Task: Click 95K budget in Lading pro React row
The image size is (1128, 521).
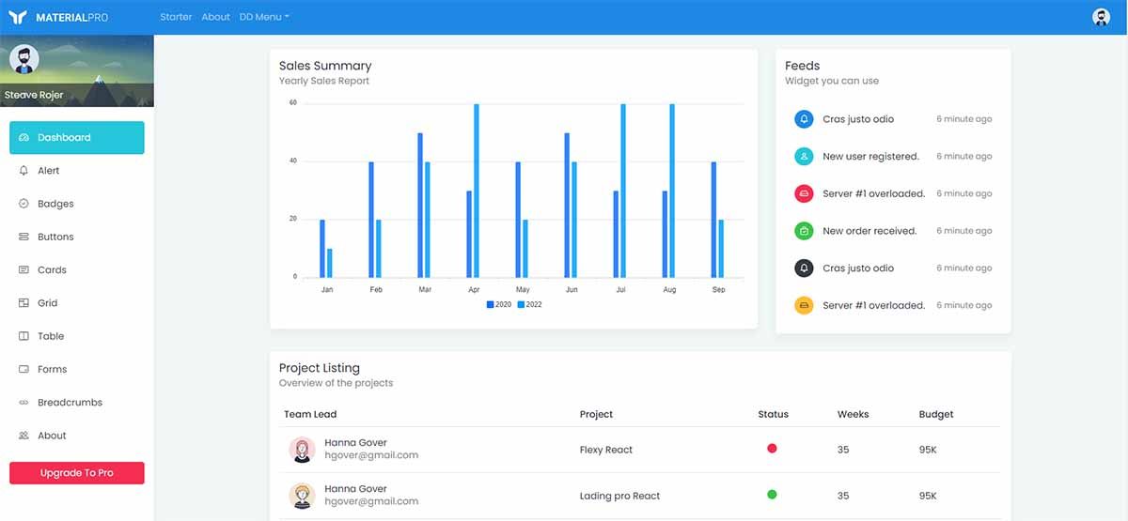Action: 928,496
